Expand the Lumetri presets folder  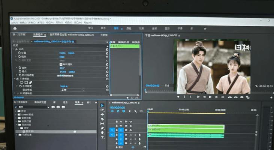coord(16,114)
